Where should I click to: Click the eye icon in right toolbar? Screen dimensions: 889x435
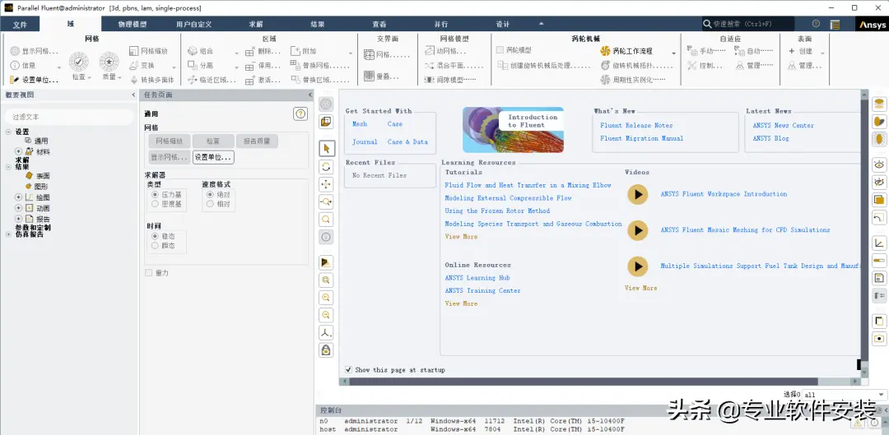[x=879, y=164]
